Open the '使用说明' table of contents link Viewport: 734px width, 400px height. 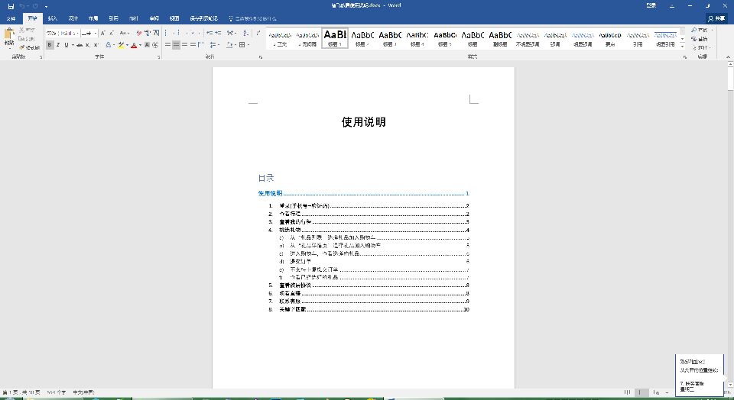270,194
